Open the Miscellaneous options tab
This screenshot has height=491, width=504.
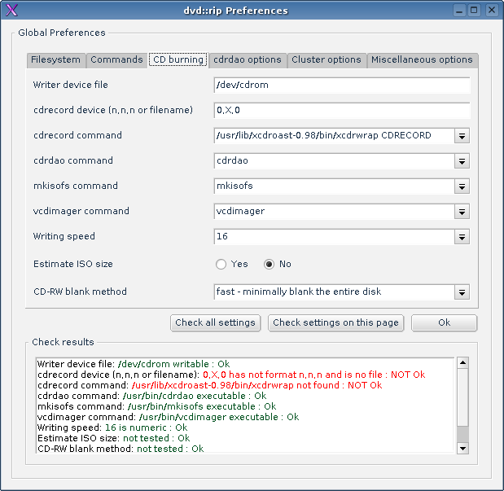(x=422, y=60)
